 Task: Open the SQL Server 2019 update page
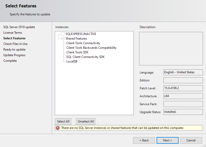pos(17,27)
